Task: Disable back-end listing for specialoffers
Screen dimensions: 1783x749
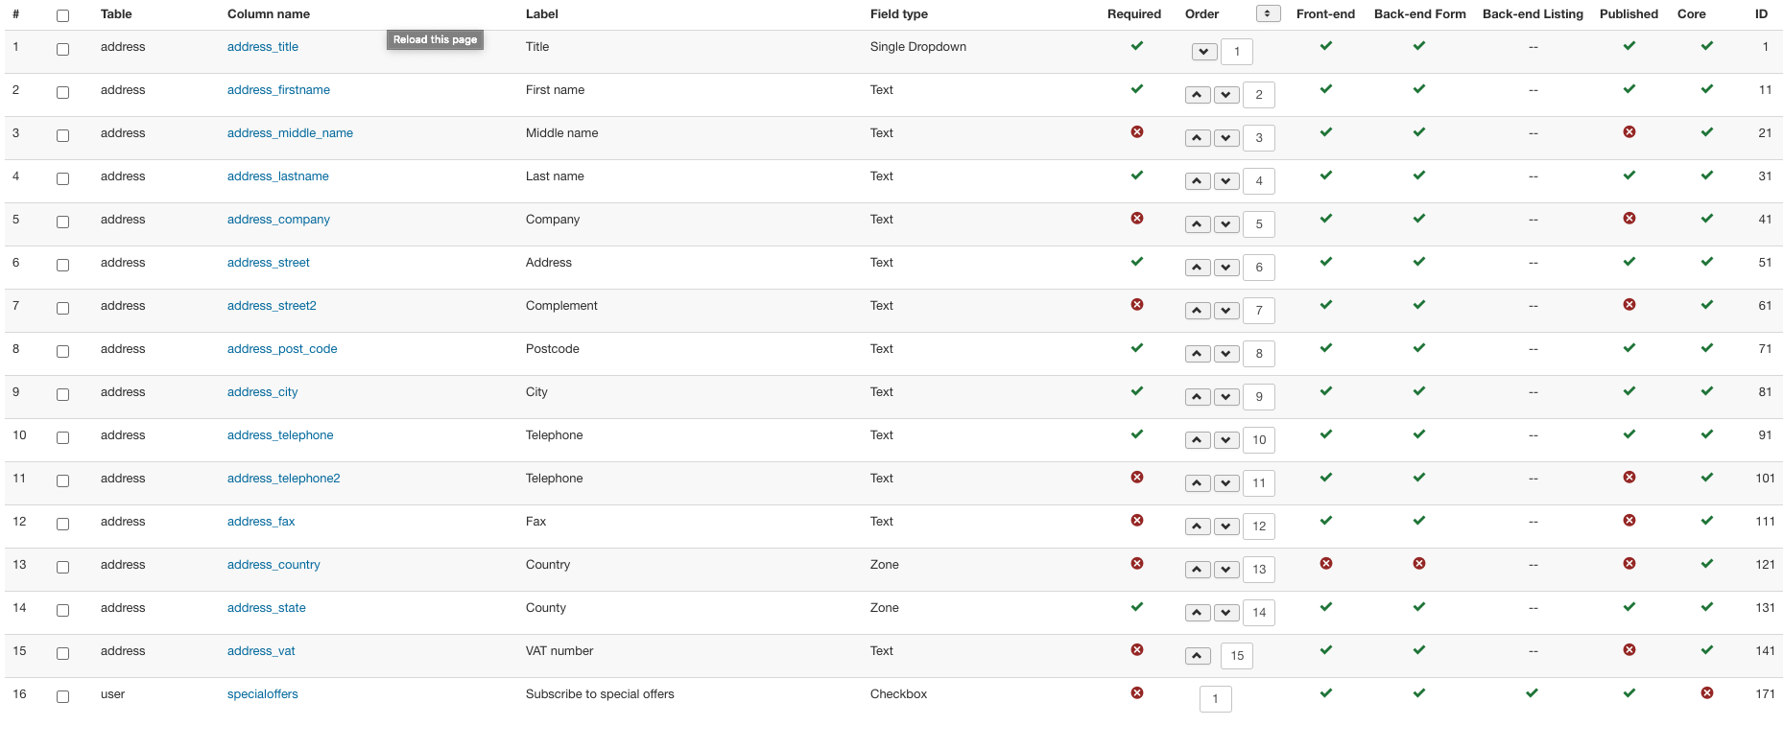Action: click(1532, 693)
